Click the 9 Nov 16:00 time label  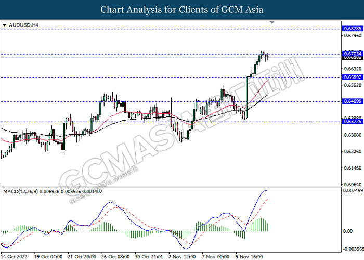[x=250, y=257]
